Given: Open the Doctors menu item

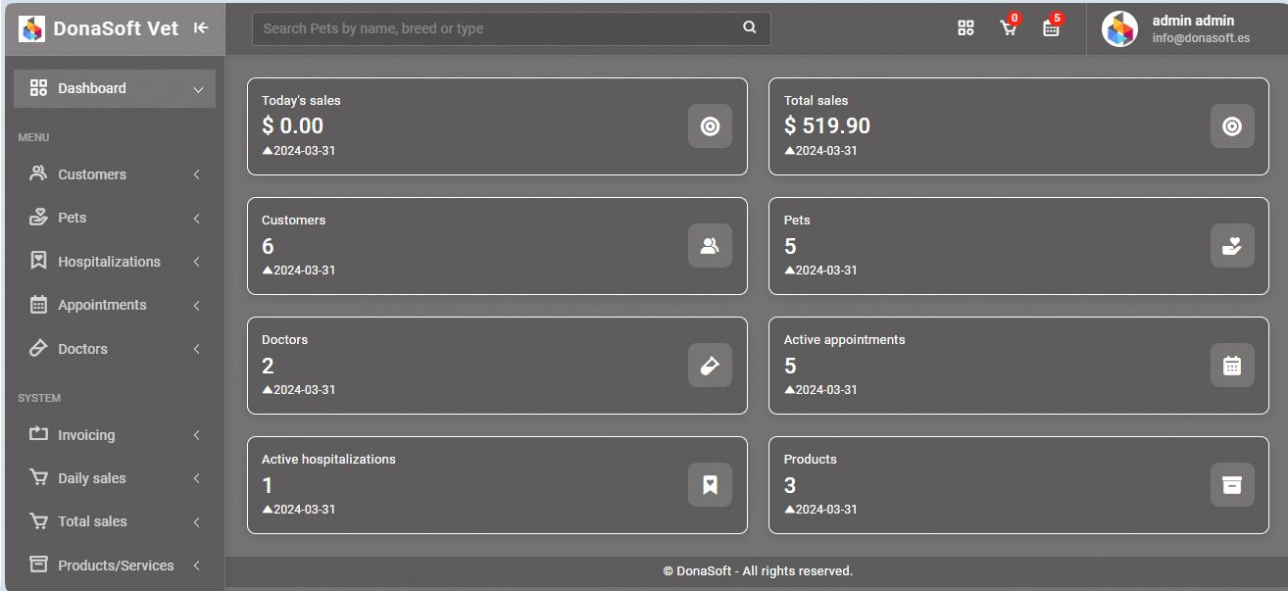Looking at the screenshot, I should coord(115,349).
